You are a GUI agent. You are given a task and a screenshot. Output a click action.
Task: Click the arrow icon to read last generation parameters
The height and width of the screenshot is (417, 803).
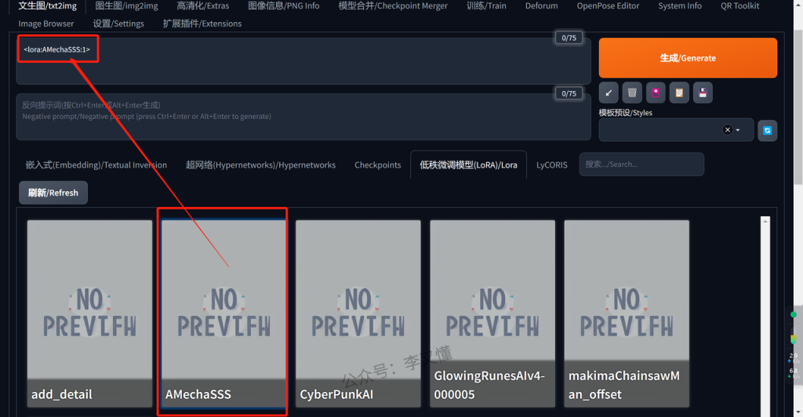click(609, 92)
